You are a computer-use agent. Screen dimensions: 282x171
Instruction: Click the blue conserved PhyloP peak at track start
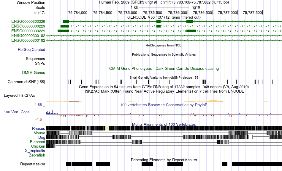(51, 112)
